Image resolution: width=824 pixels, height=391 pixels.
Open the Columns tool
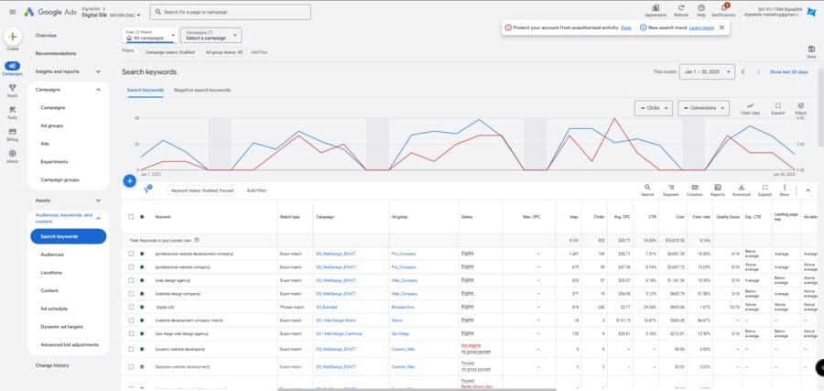click(694, 190)
